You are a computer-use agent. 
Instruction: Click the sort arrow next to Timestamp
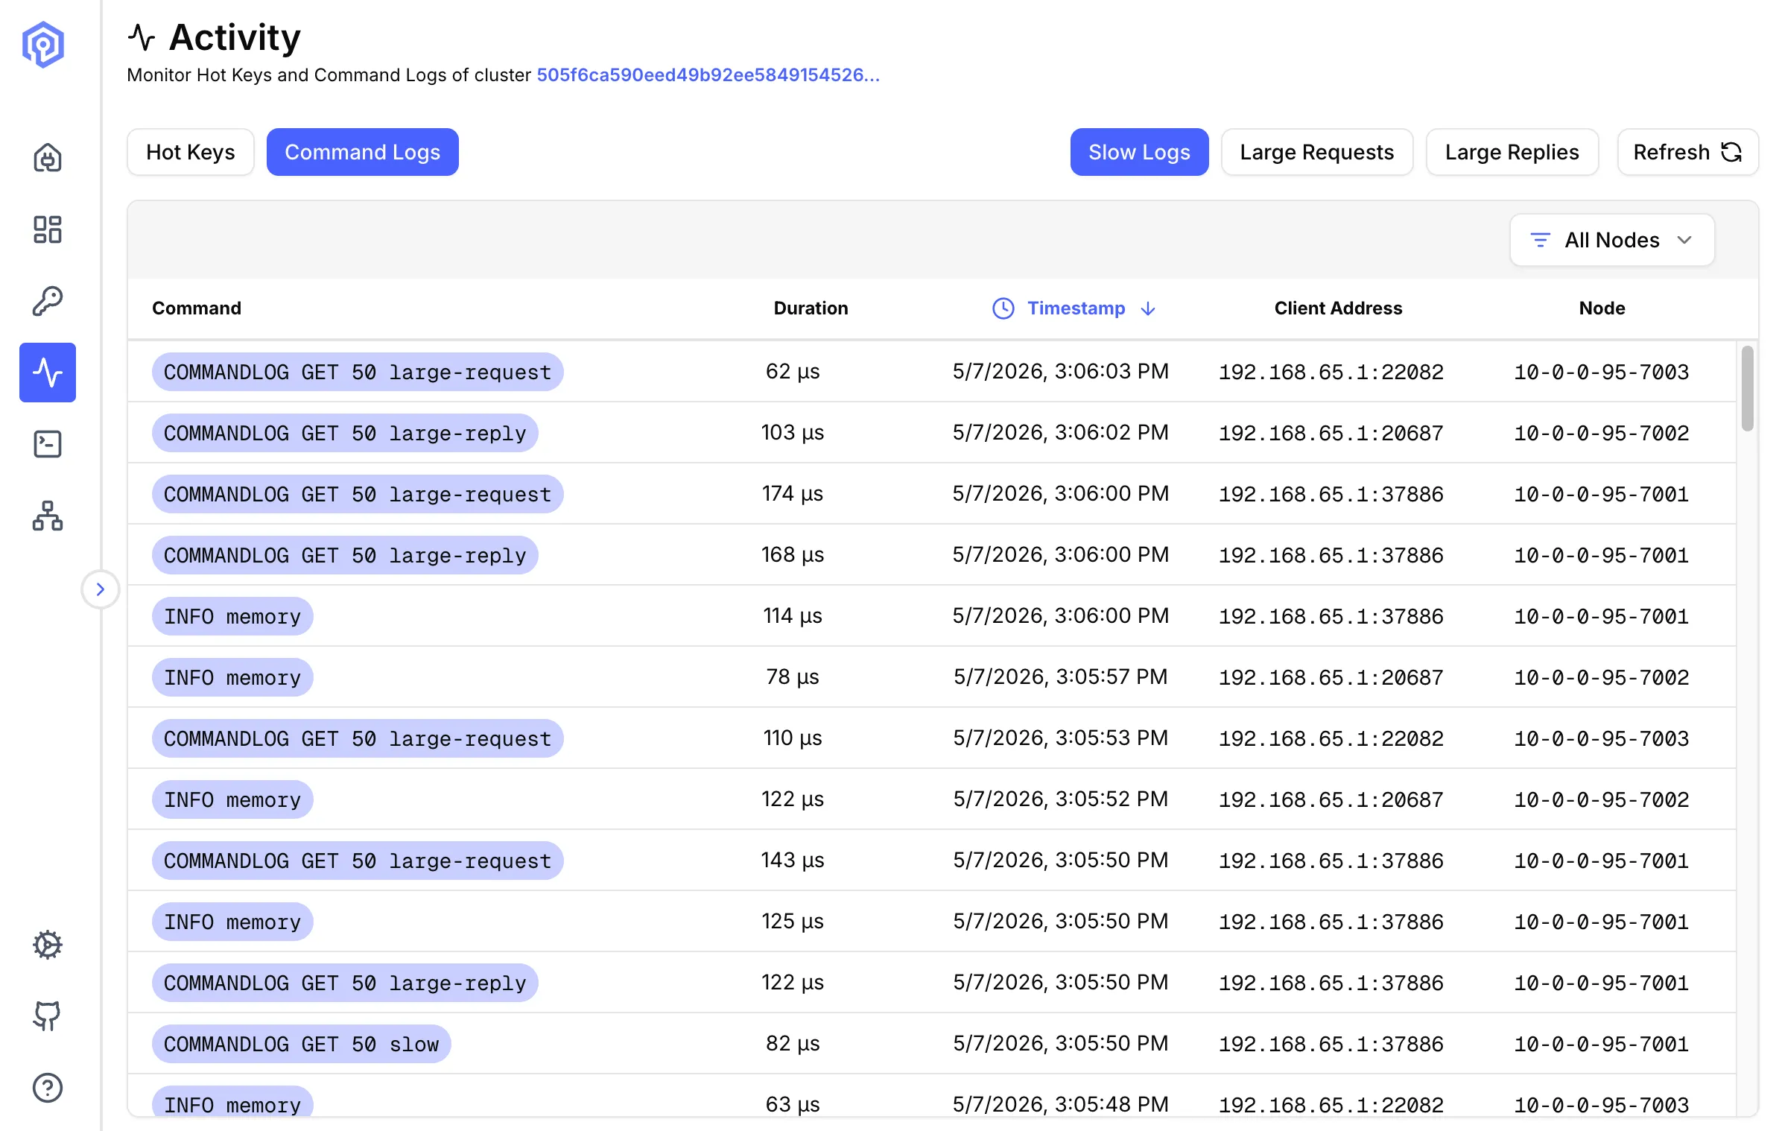(x=1148, y=308)
